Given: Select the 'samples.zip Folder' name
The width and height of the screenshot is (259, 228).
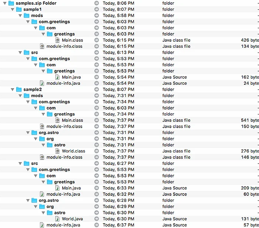Looking at the screenshot, I should [x=36, y=3].
